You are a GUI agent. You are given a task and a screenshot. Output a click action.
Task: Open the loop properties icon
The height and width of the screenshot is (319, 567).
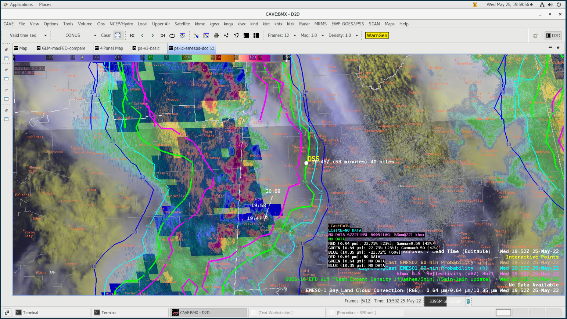(182, 36)
